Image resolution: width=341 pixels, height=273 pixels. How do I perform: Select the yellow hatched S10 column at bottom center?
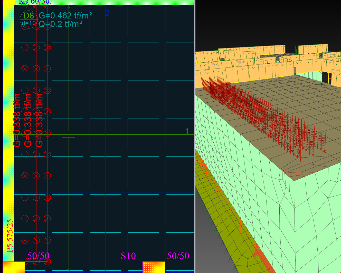[x=154, y=267]
